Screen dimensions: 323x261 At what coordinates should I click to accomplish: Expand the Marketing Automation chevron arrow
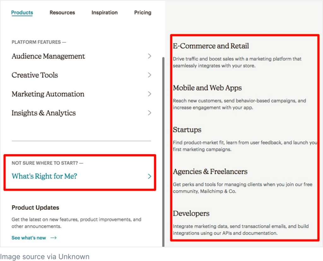[150, 94]
